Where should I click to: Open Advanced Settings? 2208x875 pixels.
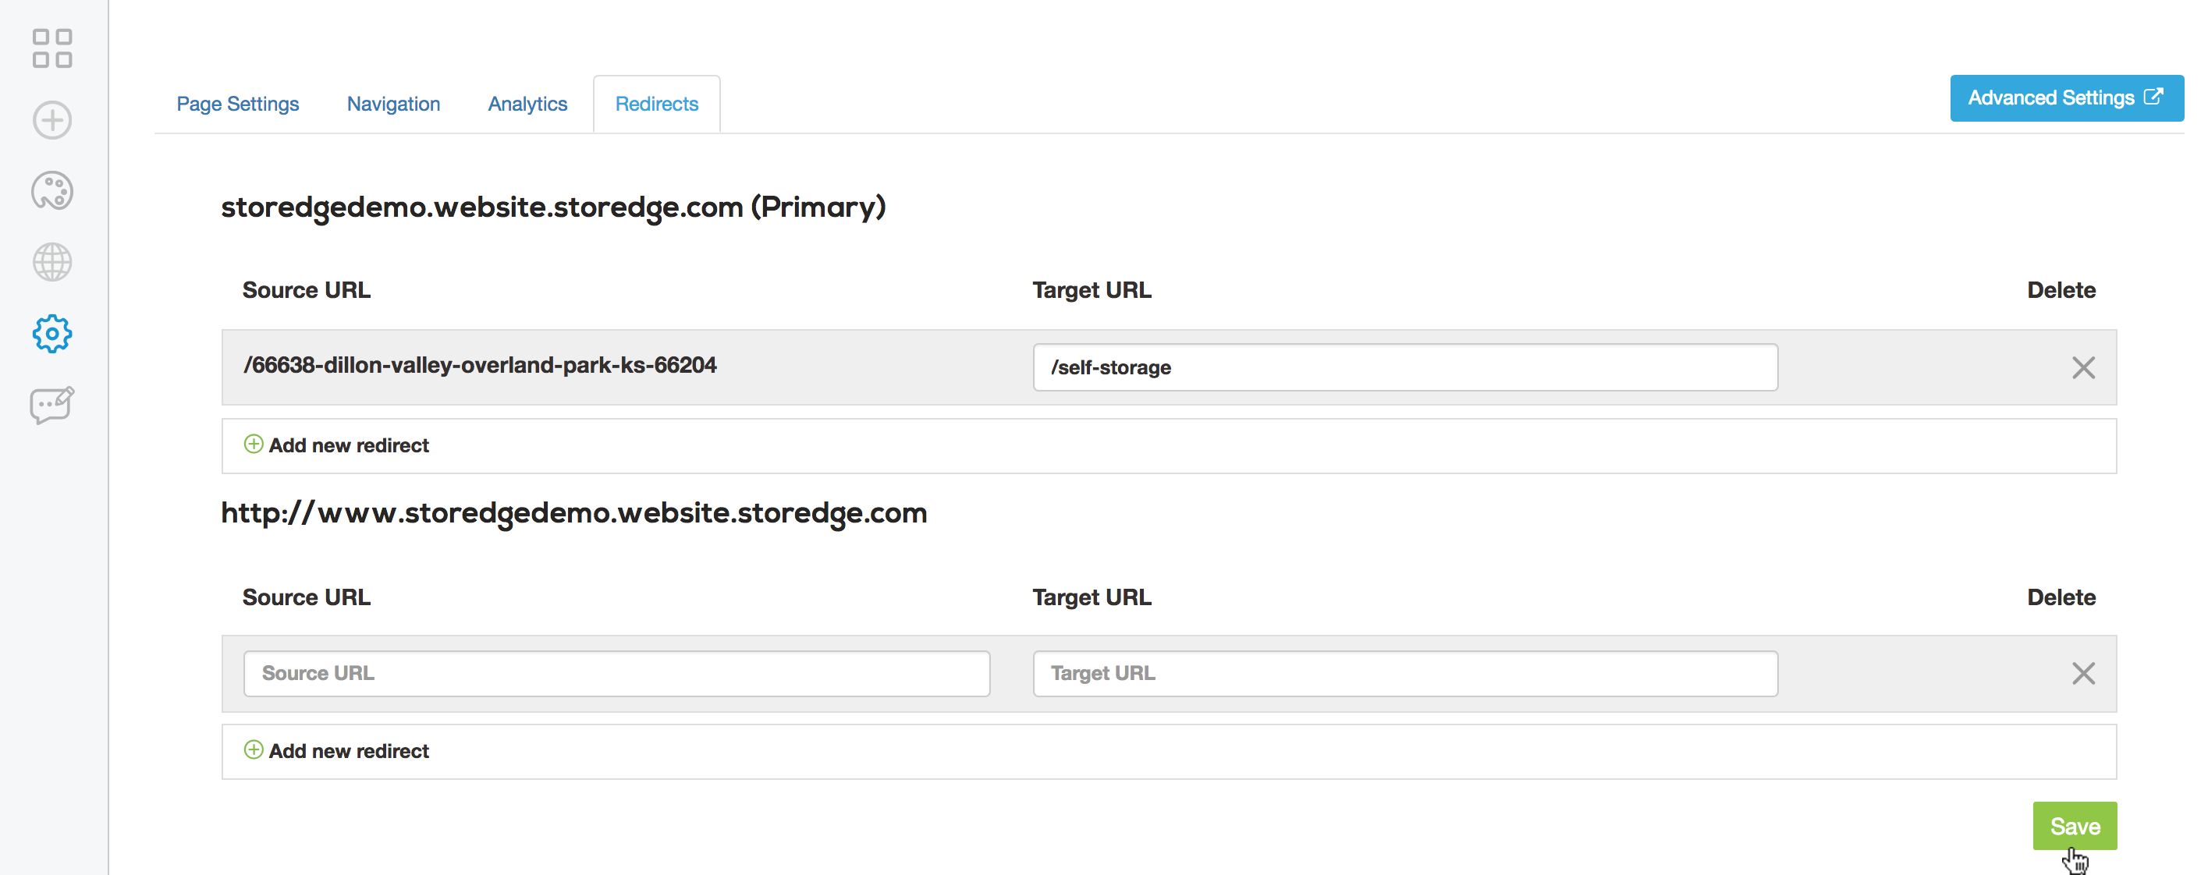click(x=2066, y=98)
